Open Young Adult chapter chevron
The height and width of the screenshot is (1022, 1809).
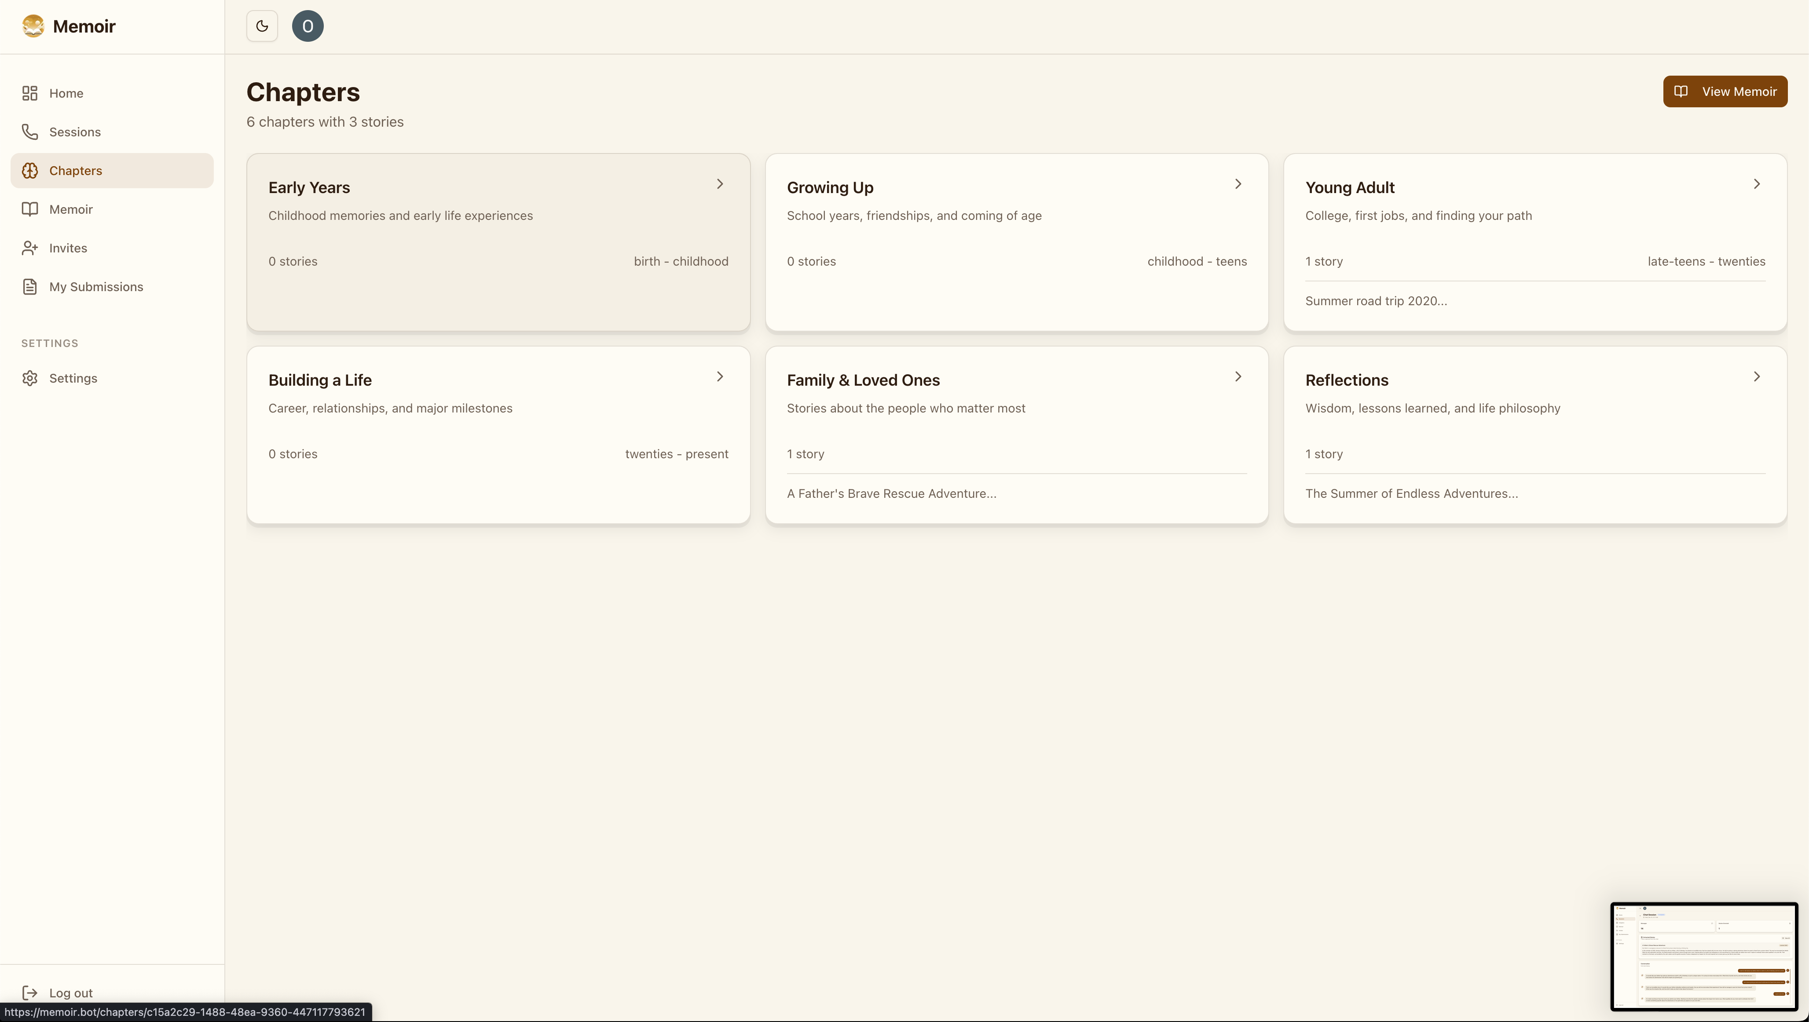click(1756, 184)
